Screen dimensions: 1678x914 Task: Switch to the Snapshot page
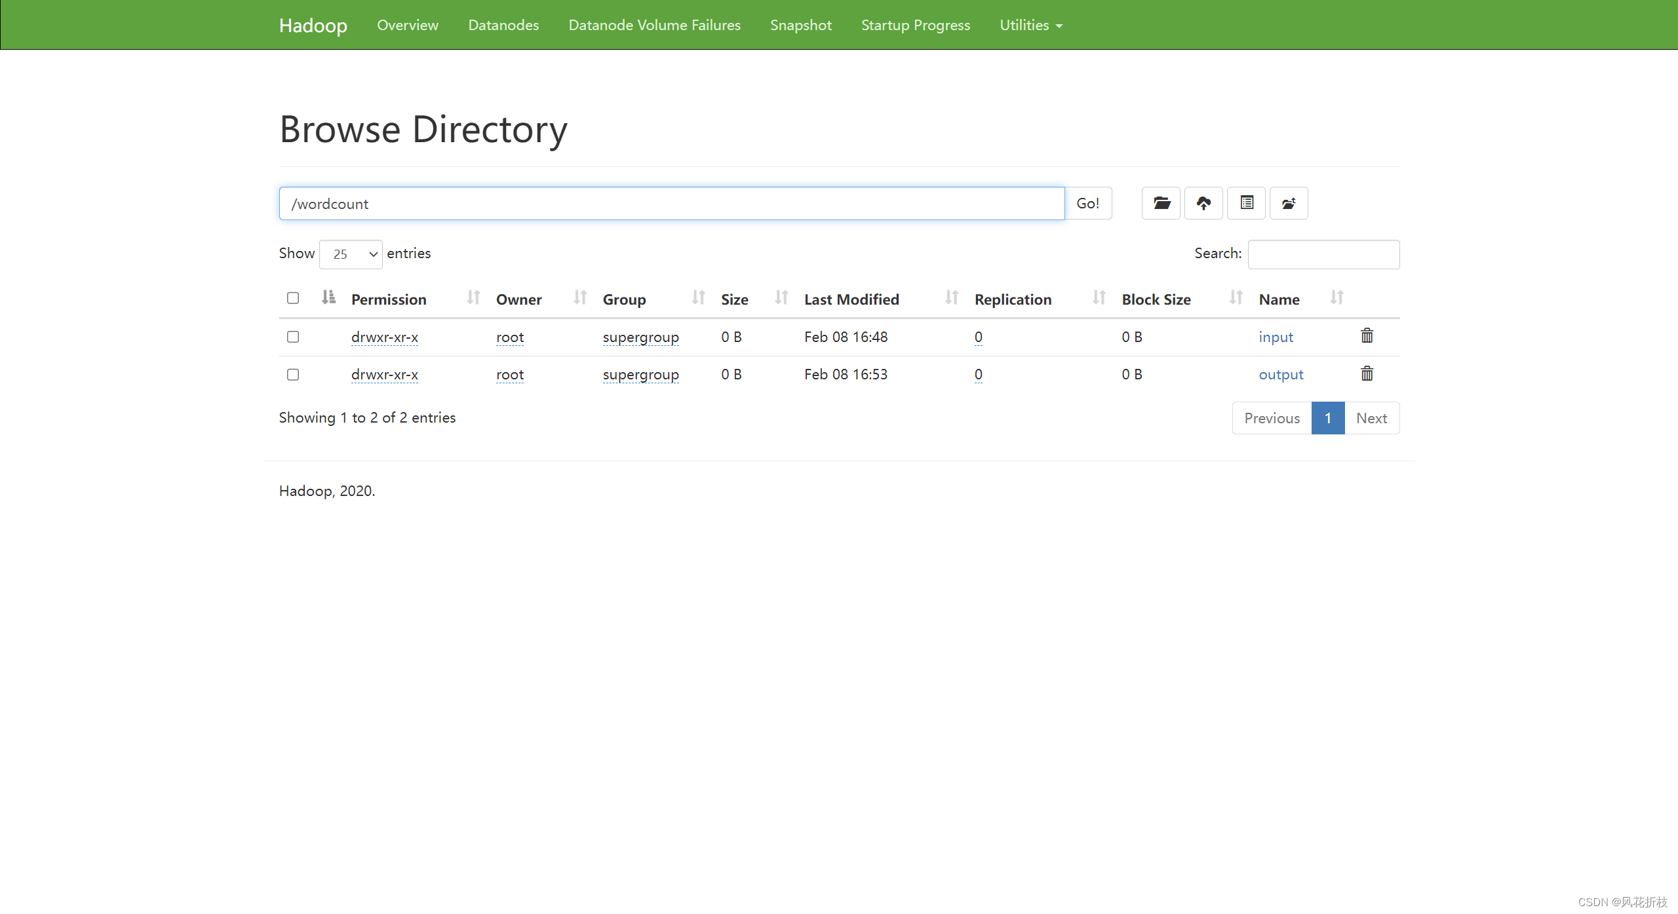[x=800, y=25]
